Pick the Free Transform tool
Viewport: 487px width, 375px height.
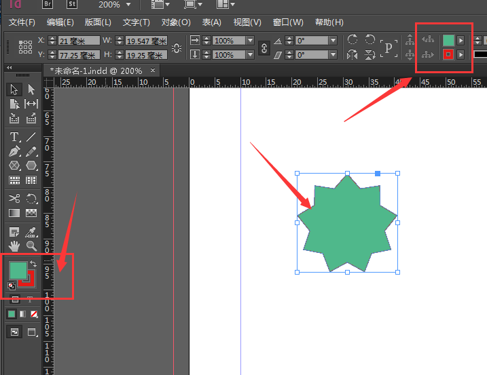pyautogui.click(x=31, y=198)
